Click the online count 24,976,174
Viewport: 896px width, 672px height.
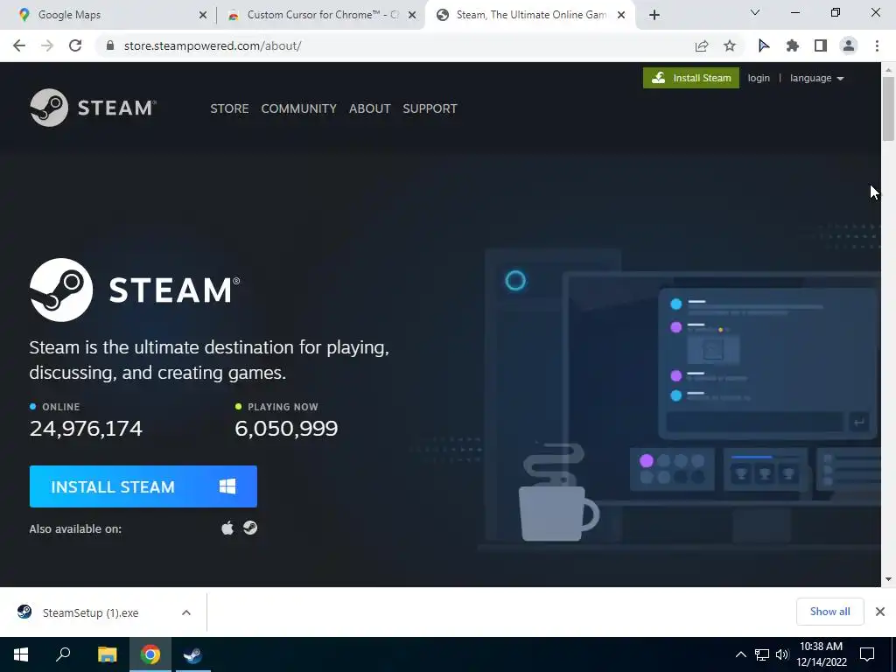[x=86, y=429]
